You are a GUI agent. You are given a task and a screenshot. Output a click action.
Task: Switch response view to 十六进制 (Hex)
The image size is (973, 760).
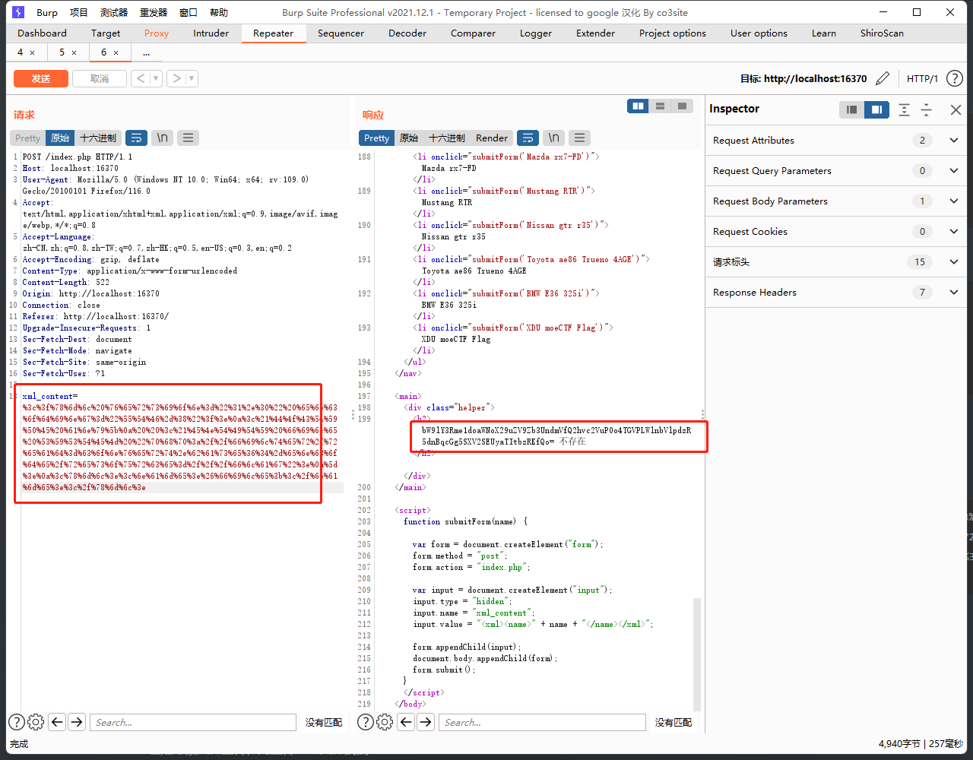[x=447, y=138]
